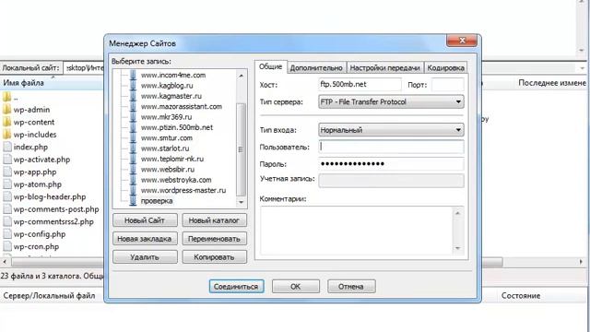Click the index.php file icon
Screen dimensions: 590x332
(x=7, y=147)
